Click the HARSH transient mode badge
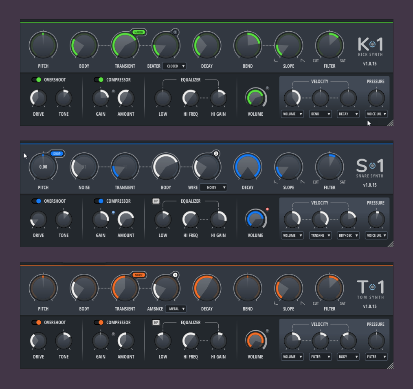 (x=138, y=32)
